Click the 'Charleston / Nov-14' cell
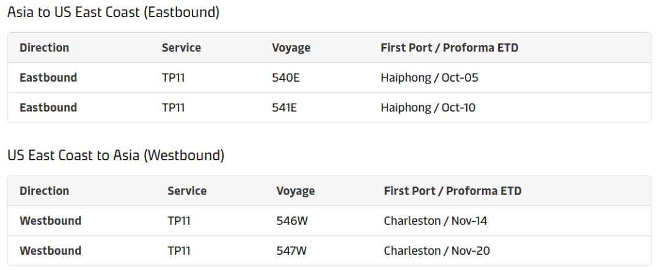 [435, 221]
